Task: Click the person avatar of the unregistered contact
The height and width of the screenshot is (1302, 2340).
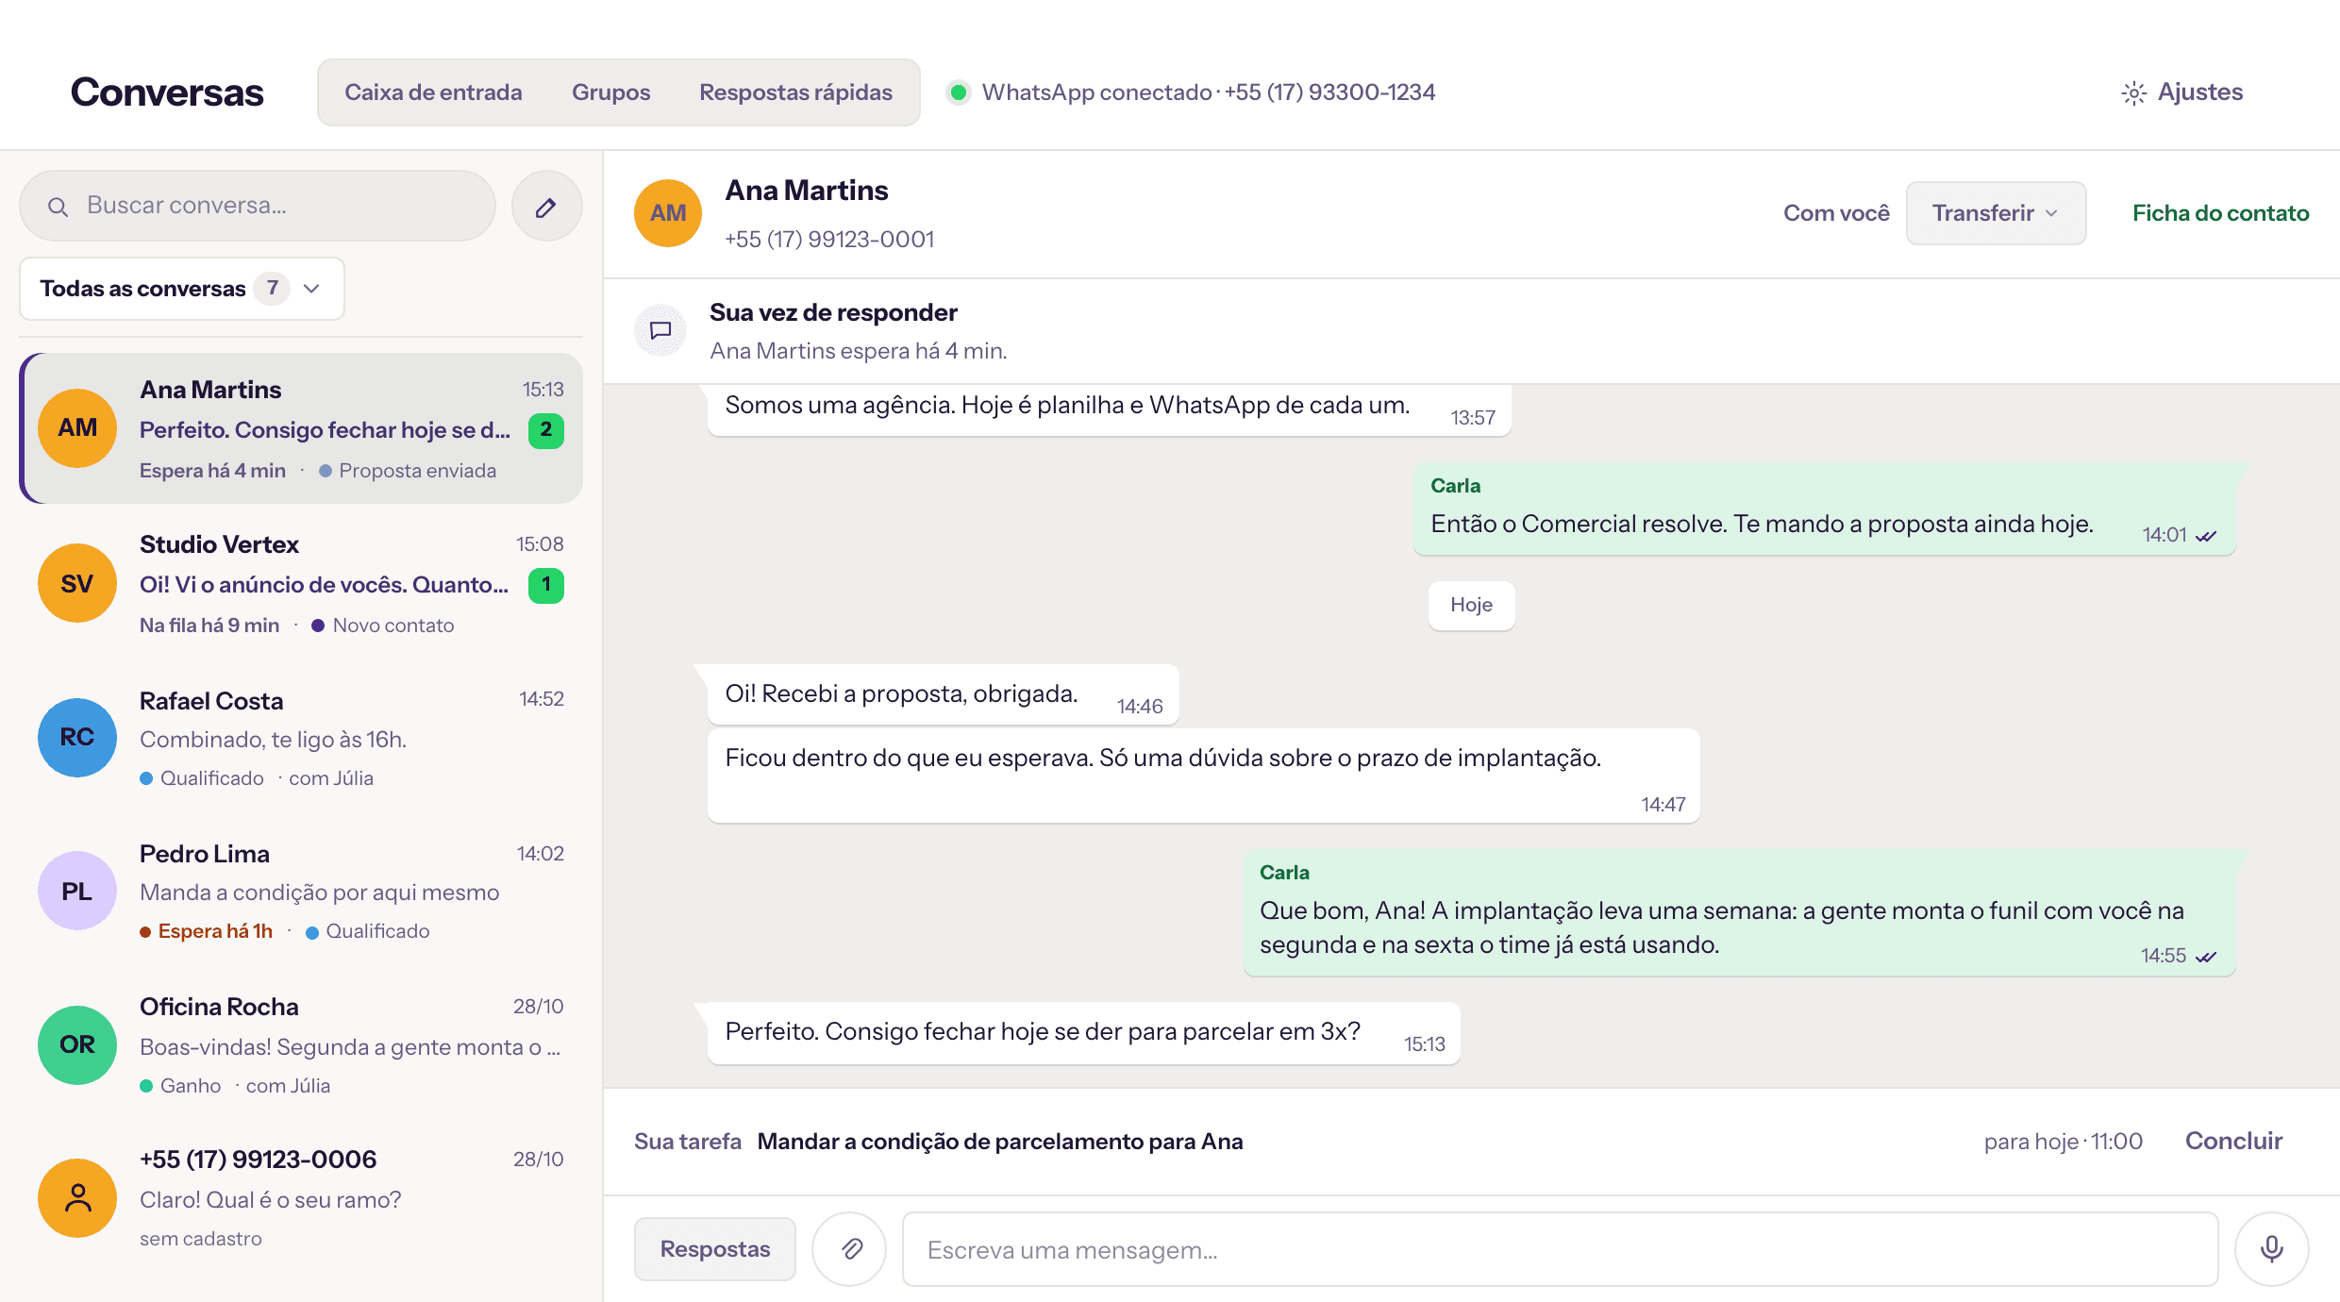Action: (77, 1198)
